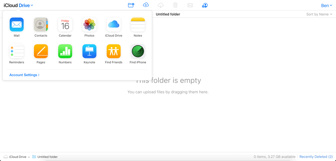Click the upload to cloud icon
Image resolution: width=336 pixels, height=161 pixels.
click(146, 5)
